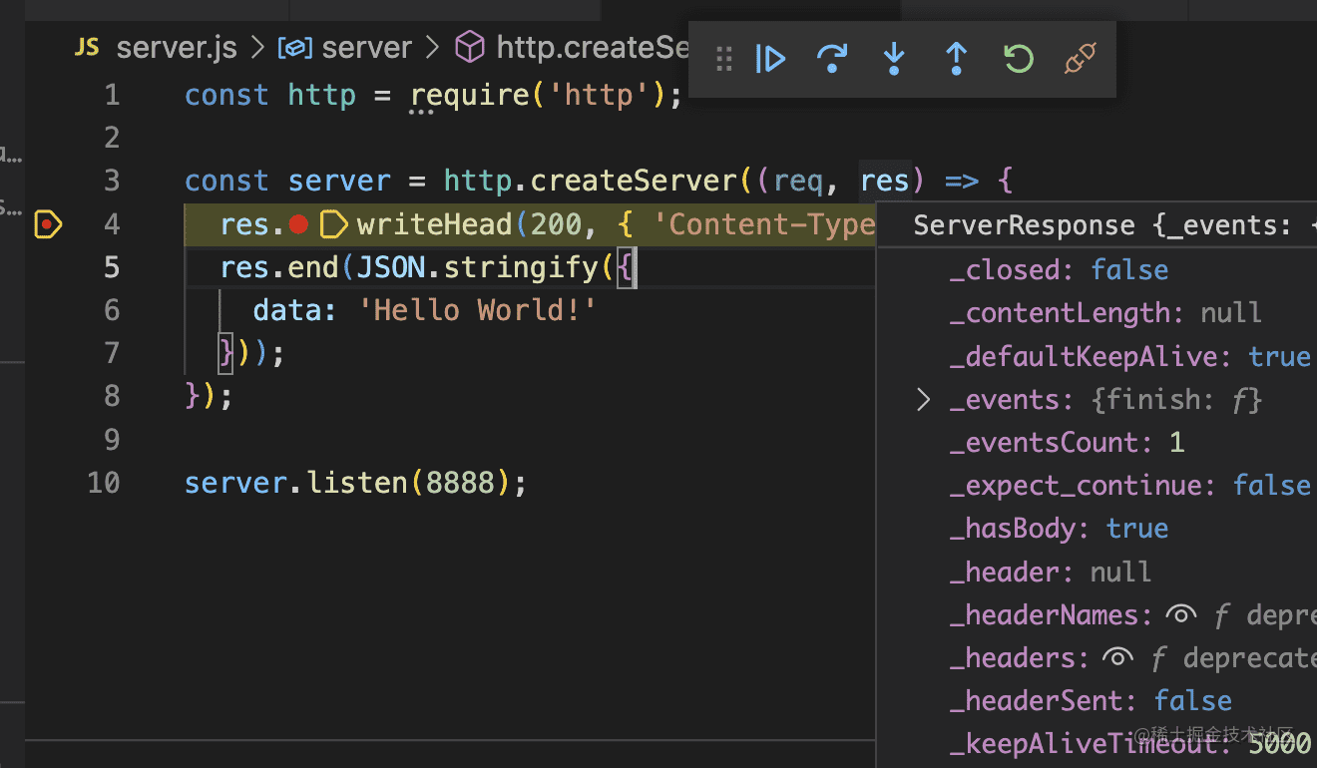1317x768 pixels.
Task: Click 'createServer' on line 3
Action: [x=634, y=182]
